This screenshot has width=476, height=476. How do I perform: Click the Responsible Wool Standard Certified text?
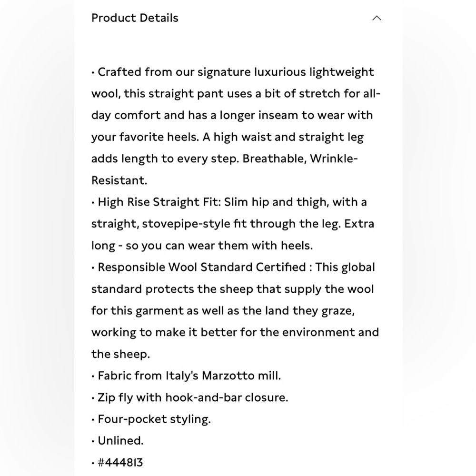point(201,267)
